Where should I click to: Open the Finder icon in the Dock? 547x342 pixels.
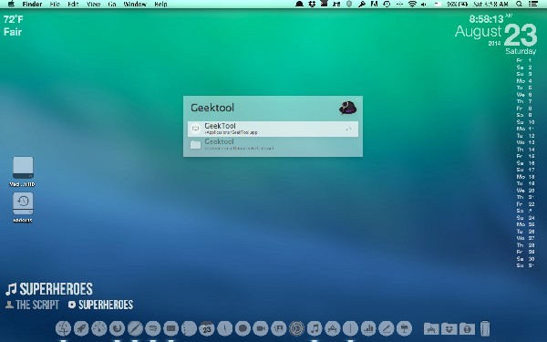[x=63, y=328]
